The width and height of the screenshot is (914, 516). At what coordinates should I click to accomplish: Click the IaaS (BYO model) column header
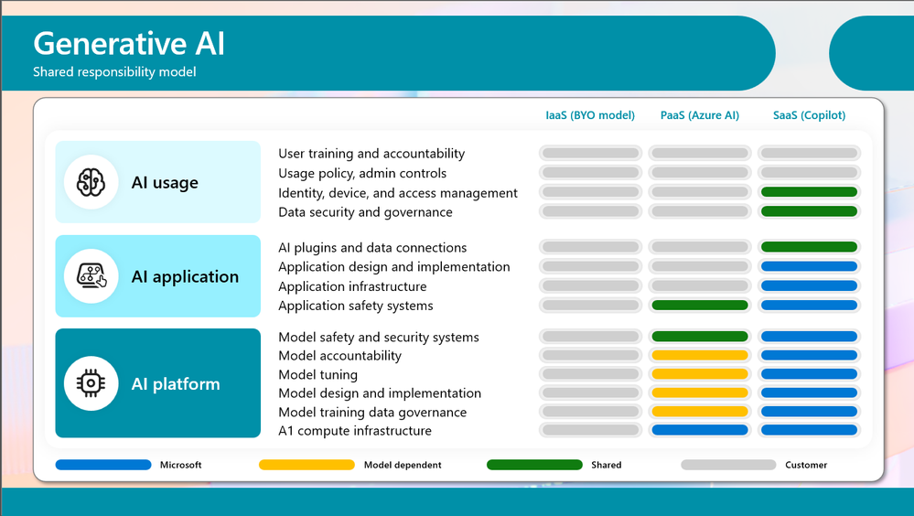[590, 115]
